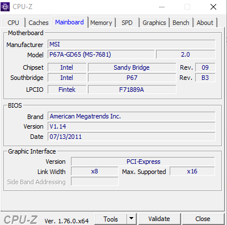The image size is (227, 225).
Task: Click the LPCIO vendor Fintek
Action: coord(67,90)
